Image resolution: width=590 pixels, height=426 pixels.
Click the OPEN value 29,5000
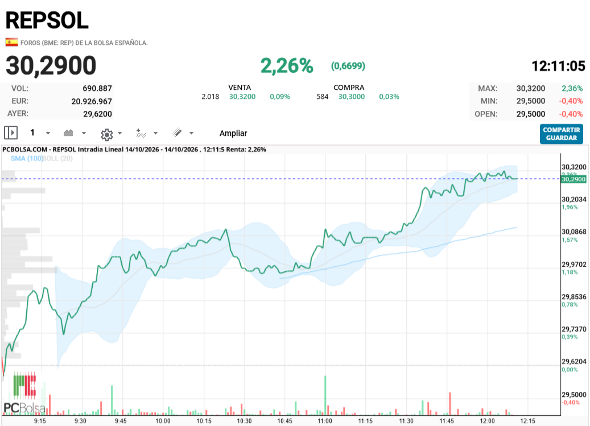[531, 114]
